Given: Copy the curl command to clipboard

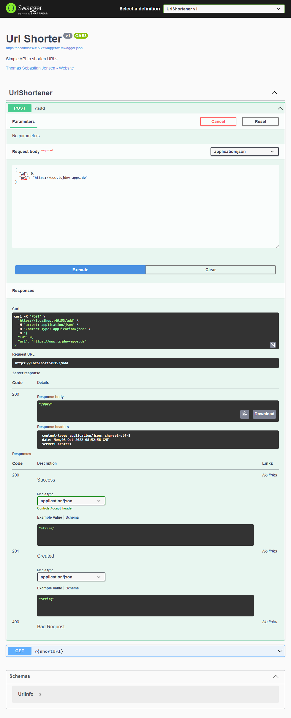Looking at the screenshot, I should [x=273, y=345].
